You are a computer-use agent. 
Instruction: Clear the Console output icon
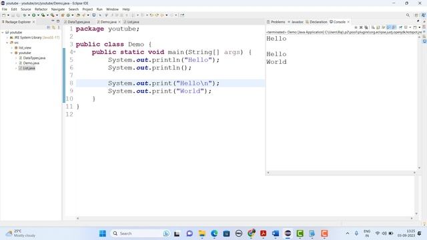[x=373, y=27]
